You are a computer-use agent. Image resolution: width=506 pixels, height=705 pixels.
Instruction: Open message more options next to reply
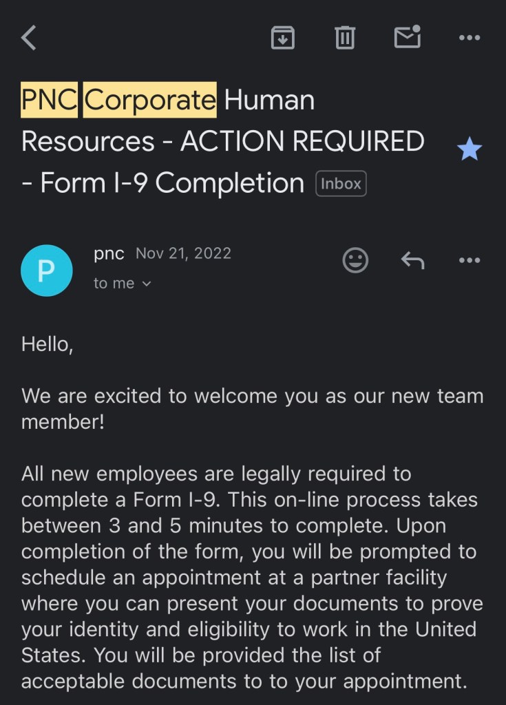(x=470, y=260)
